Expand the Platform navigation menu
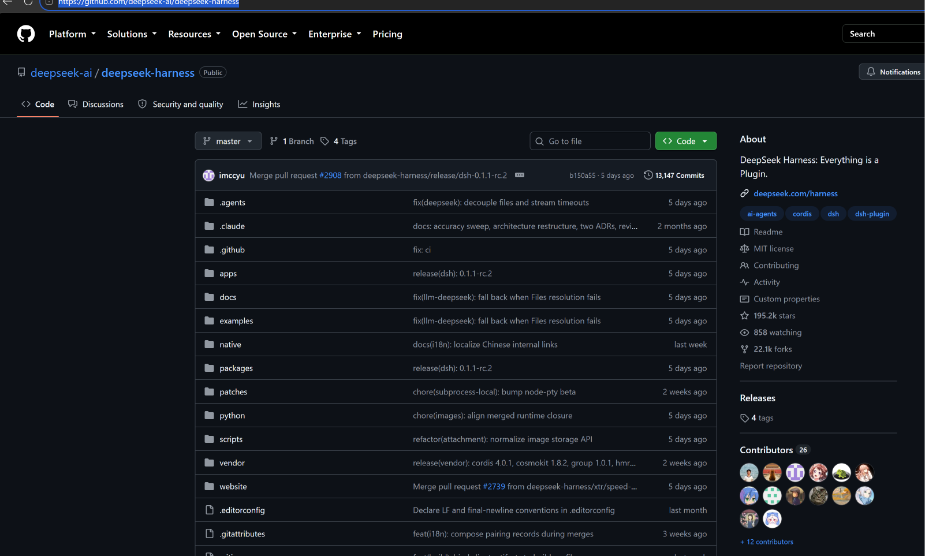 tap(72, 34)
